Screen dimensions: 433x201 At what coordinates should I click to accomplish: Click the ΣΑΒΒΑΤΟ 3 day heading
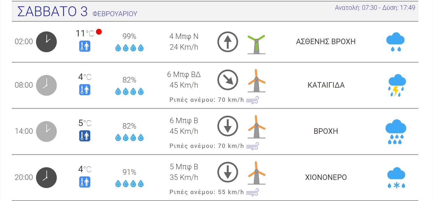click(x=52, y=12)
